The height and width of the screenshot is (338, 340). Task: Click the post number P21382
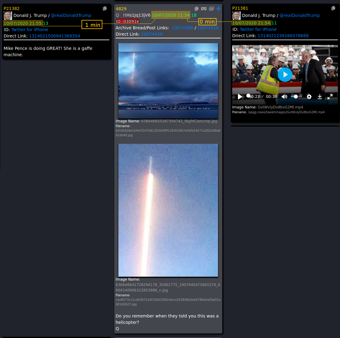coord(11,9)
